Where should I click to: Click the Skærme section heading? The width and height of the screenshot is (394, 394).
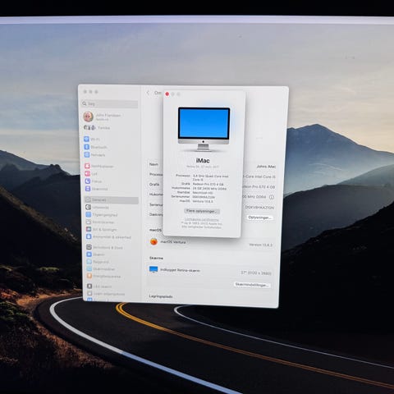point(156,258)
